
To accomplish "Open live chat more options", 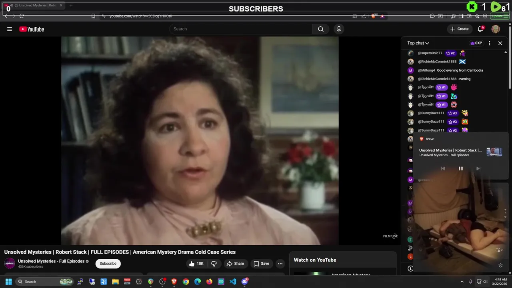I will 490,43.
